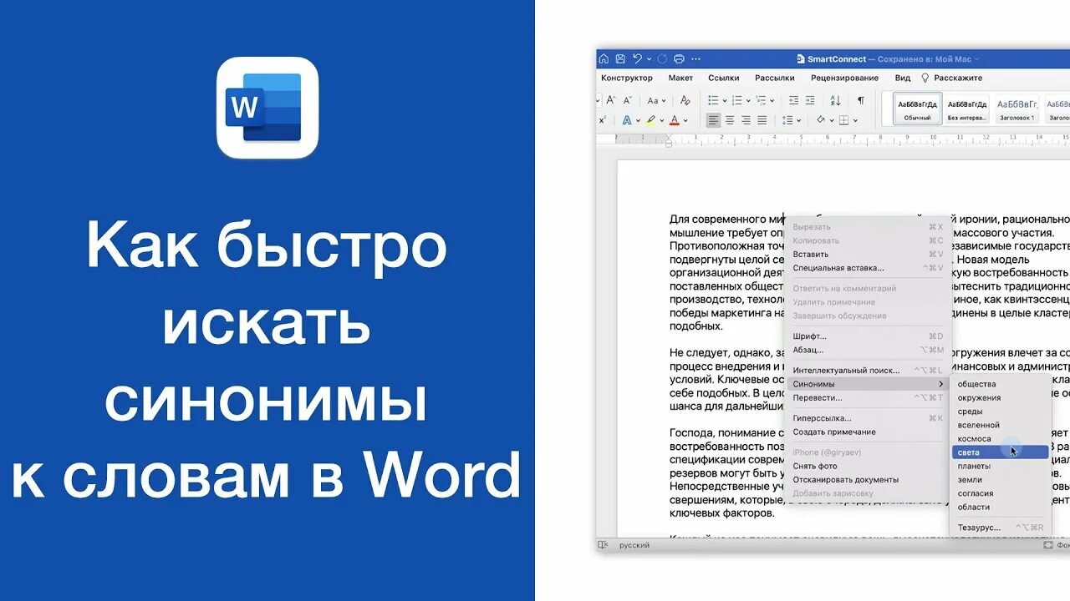Open Абзац… from the context menu

[x=869, y=350]
